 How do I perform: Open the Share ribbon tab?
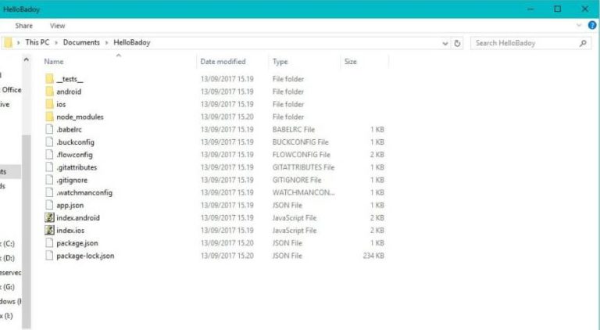pyautogui.click(x=23, y=26)
